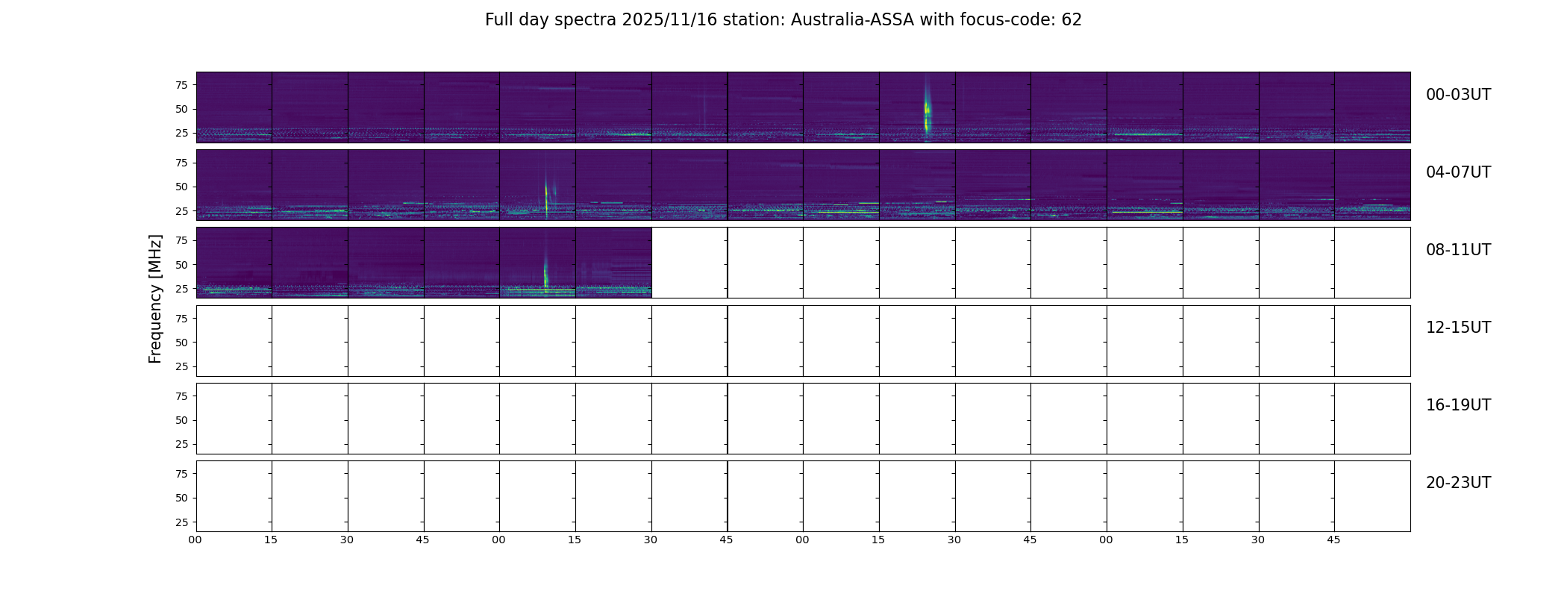Click the plot title mentioning Australia-ASSA
This screenshot has width=1567, height=597.
click(783, 20)
